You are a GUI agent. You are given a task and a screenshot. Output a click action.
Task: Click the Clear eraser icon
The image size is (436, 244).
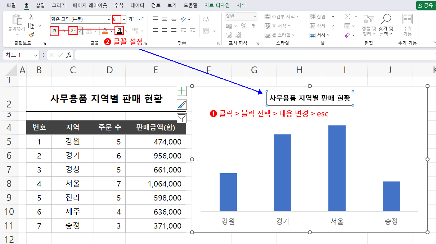[x=347, y=35]
